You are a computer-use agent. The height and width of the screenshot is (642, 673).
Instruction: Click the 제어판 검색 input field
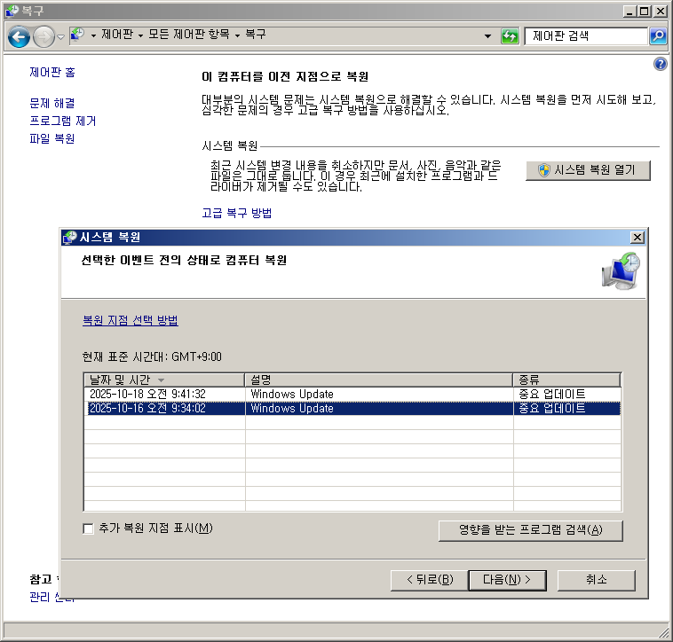point(586,36)
